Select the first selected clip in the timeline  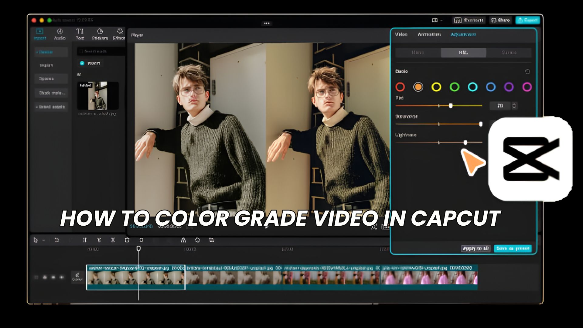click(136, 277)
